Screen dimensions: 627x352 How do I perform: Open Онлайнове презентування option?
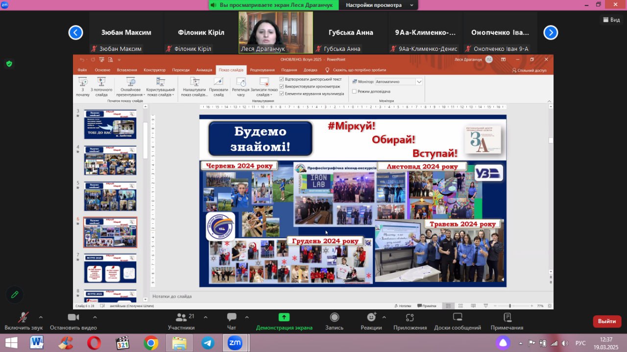click(131, 87)
